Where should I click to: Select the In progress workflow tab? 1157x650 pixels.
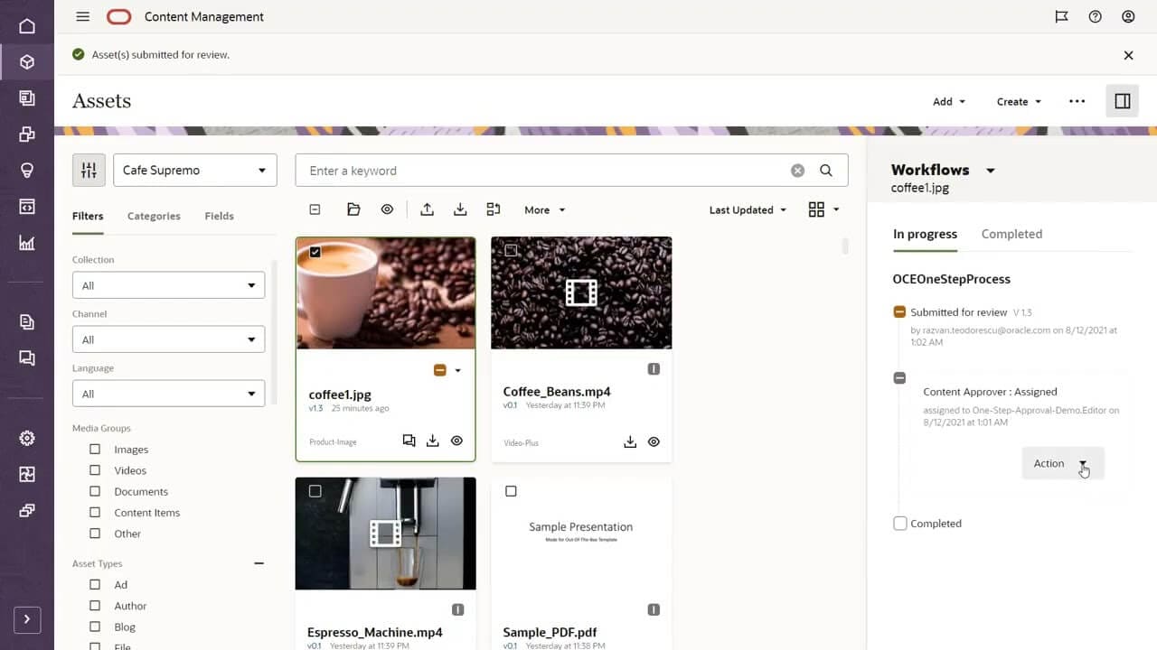point(925,234)
